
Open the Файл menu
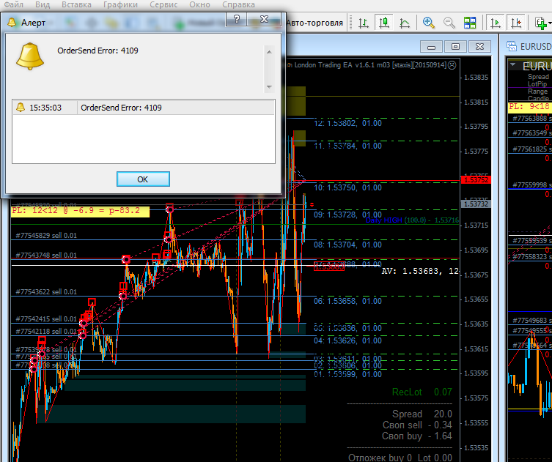[14, 4]
